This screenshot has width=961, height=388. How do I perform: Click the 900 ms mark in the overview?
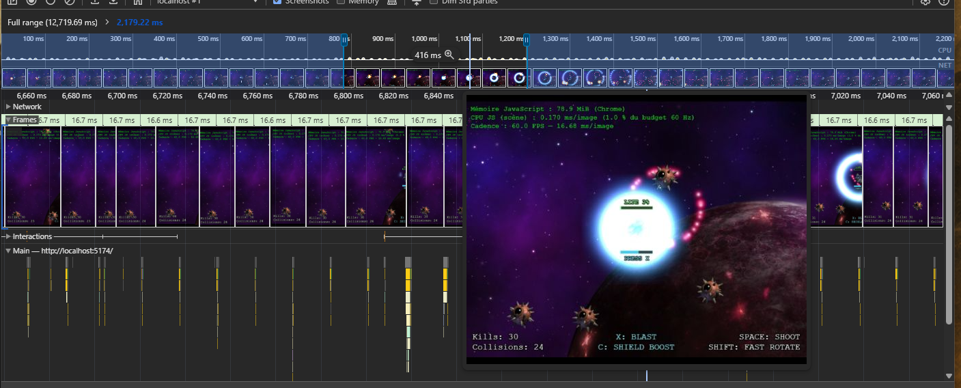coord(383,39)
